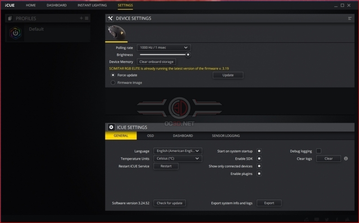359x223 pixels.
Task: Click the iCUE logo
Action: 10,5
